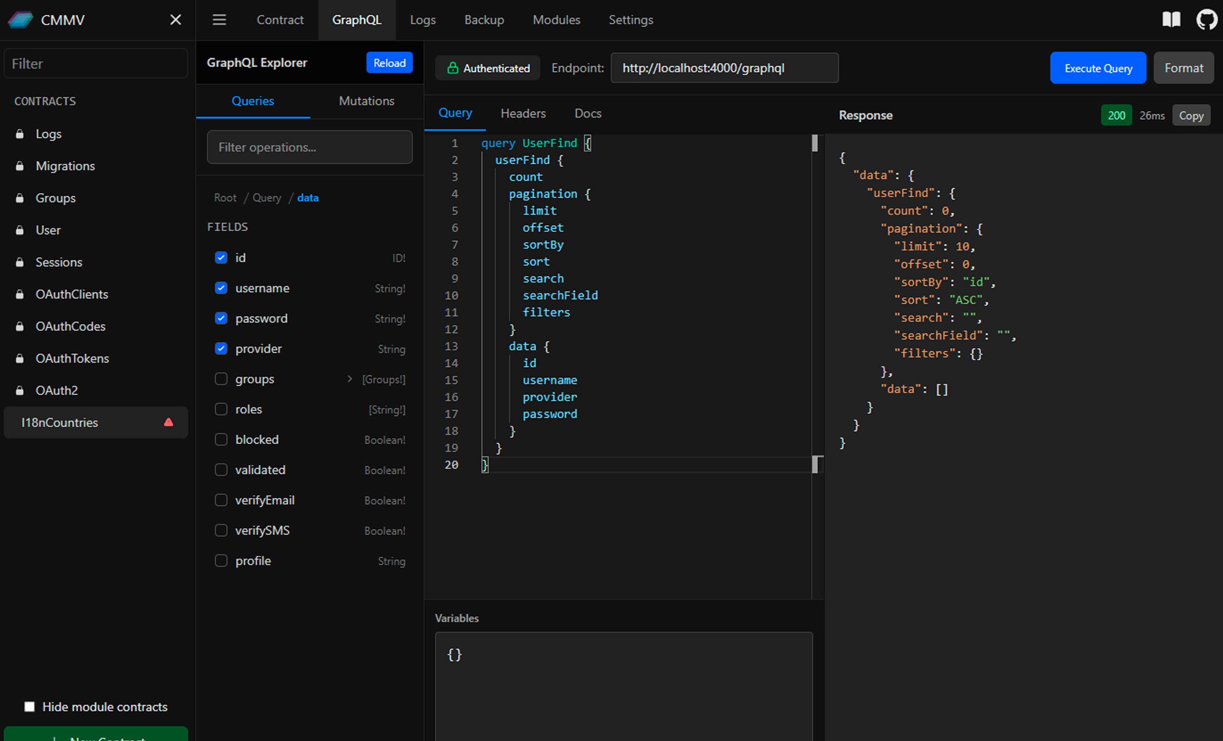Open the Modules tab
Screen dimensions: 1223x741
click(556, 20)
